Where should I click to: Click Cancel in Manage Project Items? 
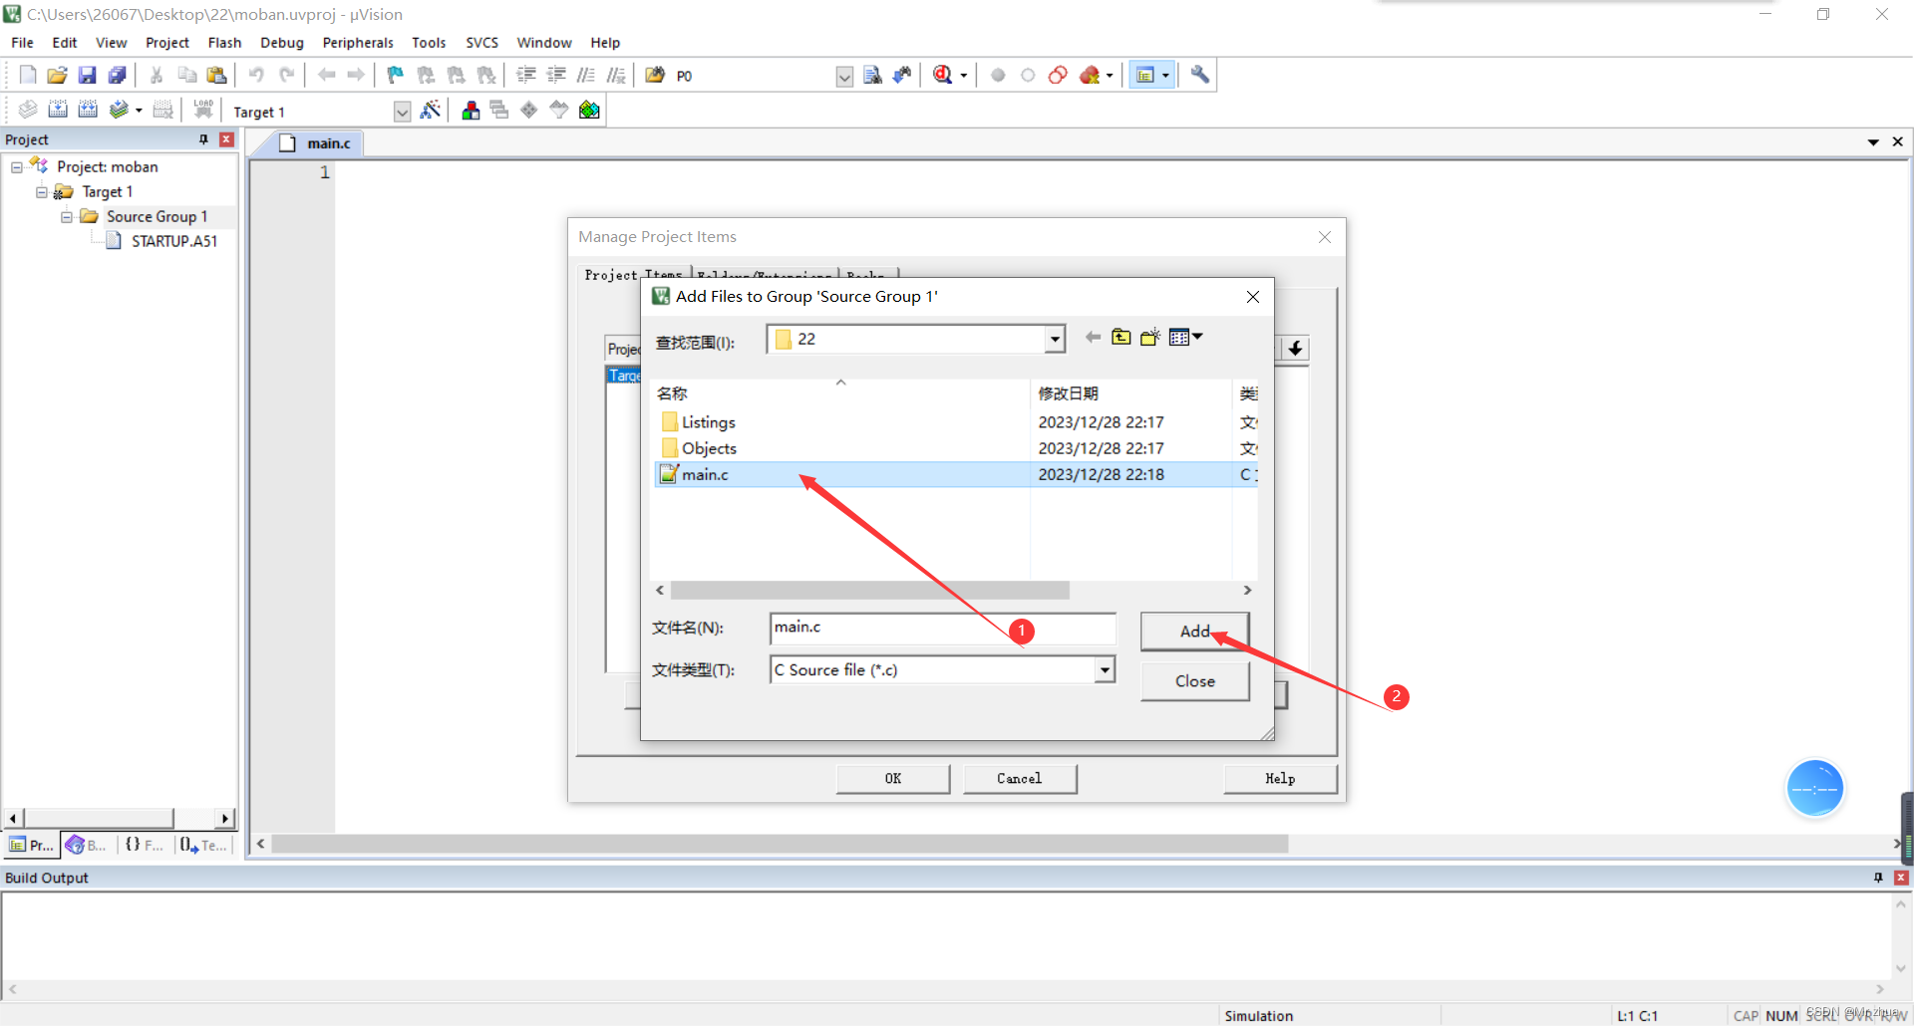[x=1019, y=779]
